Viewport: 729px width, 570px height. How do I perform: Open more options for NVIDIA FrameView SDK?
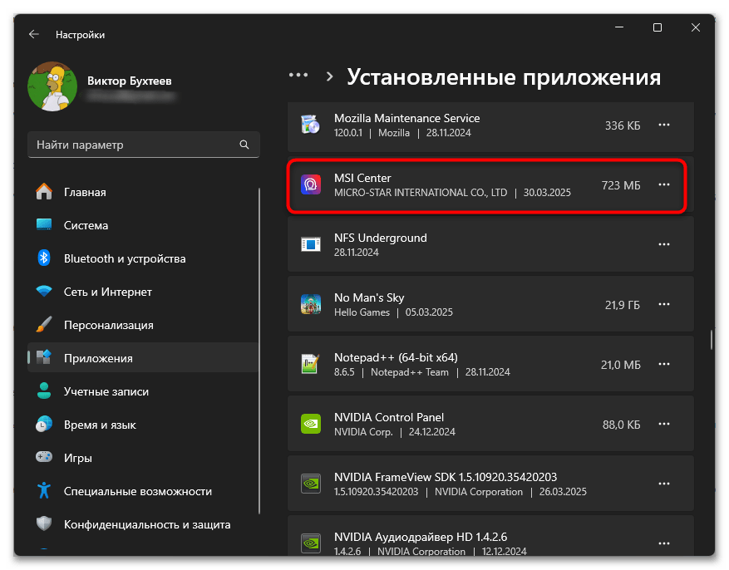(x=664, y=484)
